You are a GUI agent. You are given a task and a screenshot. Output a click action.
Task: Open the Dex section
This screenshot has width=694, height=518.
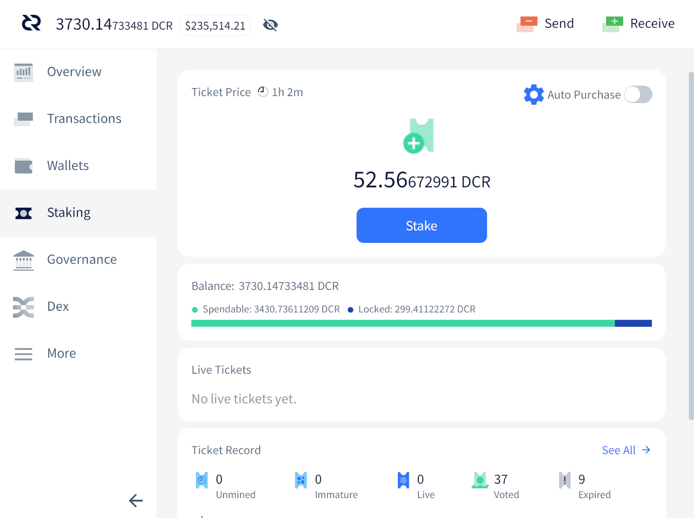58,306
